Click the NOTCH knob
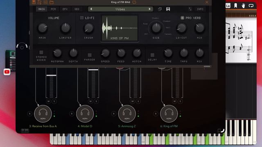 [137, 53]
